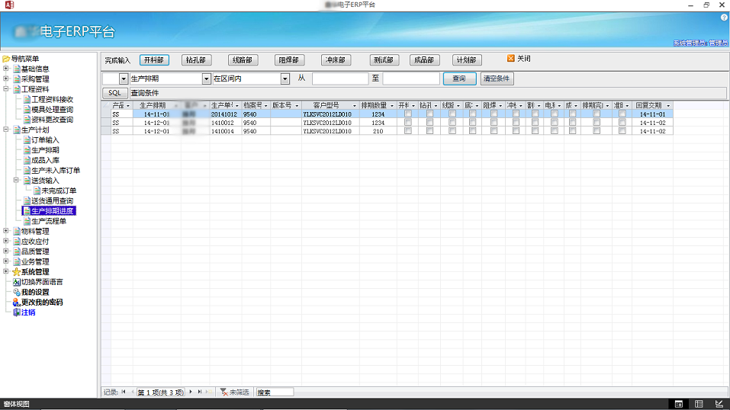Tick 钻孔 checkbox in 20141012 row
730x410 pixels.
coord(429,114)
